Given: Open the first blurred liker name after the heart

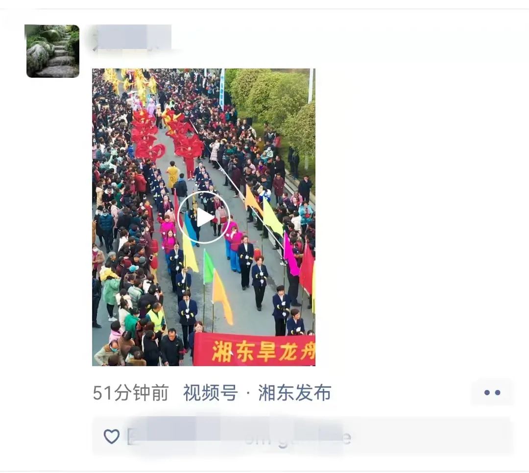Looking at the screenshot, I should point(162,436).
